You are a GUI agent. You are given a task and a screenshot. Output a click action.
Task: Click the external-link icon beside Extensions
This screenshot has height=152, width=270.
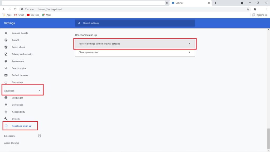pos(40,136)
